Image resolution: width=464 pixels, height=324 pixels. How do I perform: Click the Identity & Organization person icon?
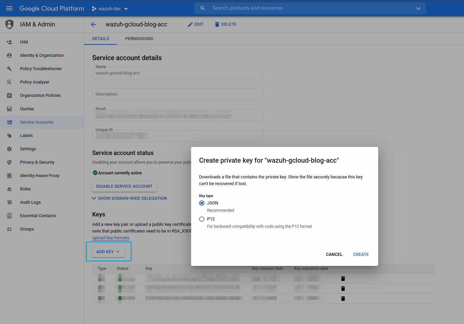tap(9, 55)
